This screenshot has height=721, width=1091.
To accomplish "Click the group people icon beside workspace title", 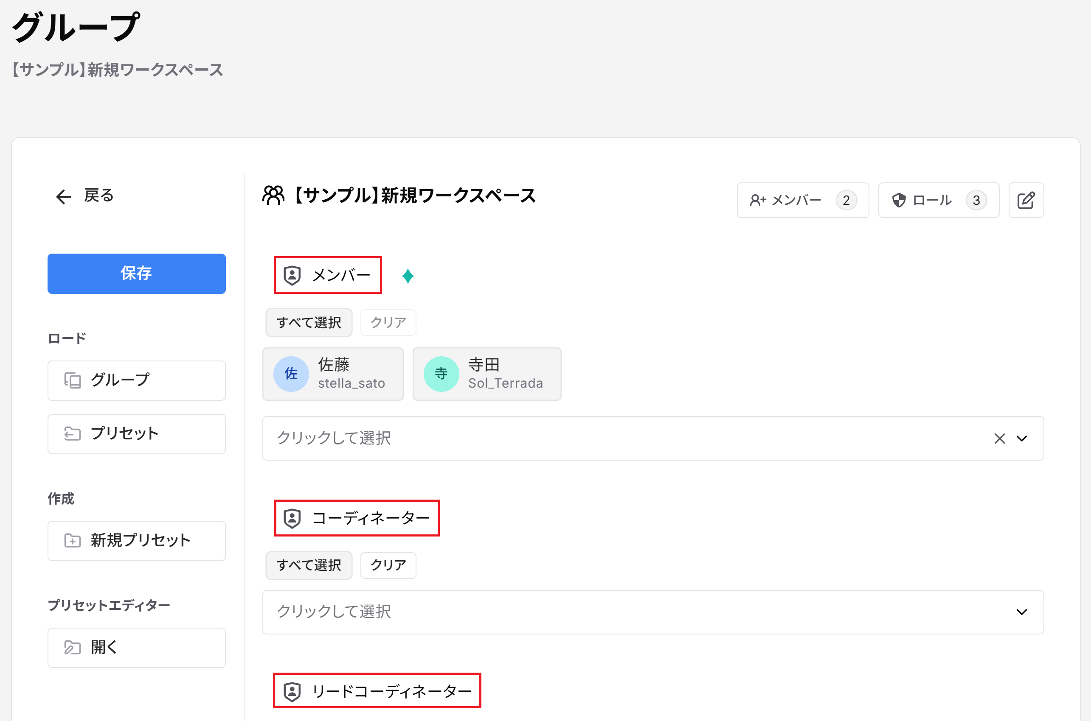I will pos(273,196).
